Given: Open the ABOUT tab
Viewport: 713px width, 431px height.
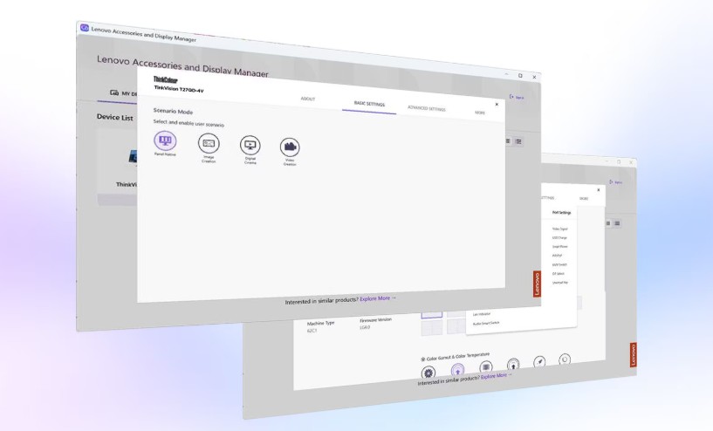Looking at the screenshot, I should pyautogui.click(x=308, y=99).
